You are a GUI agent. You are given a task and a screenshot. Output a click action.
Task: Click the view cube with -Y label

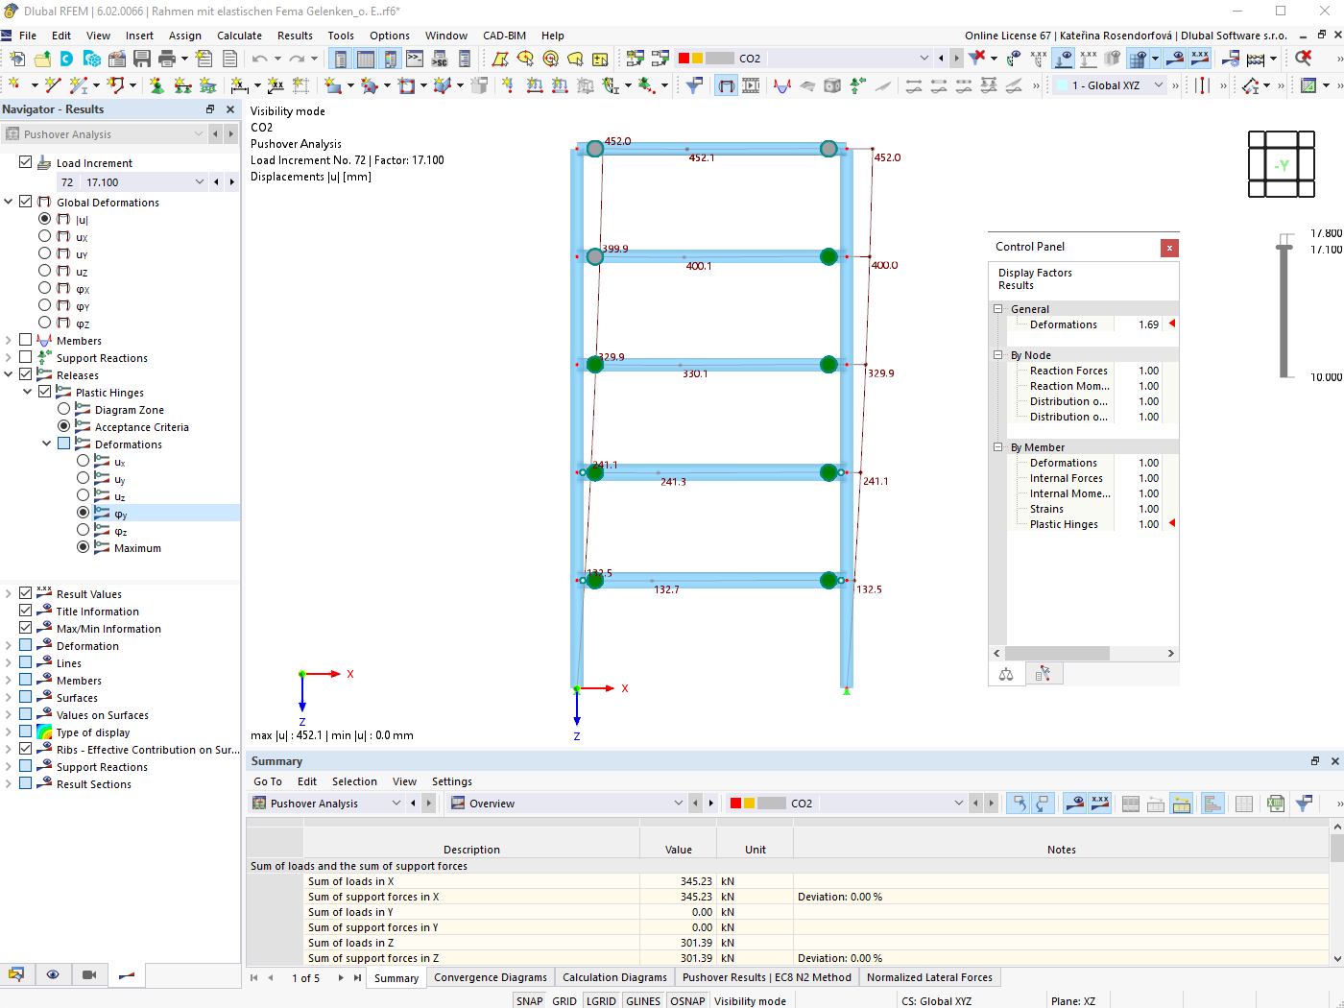coord(1281,164)
